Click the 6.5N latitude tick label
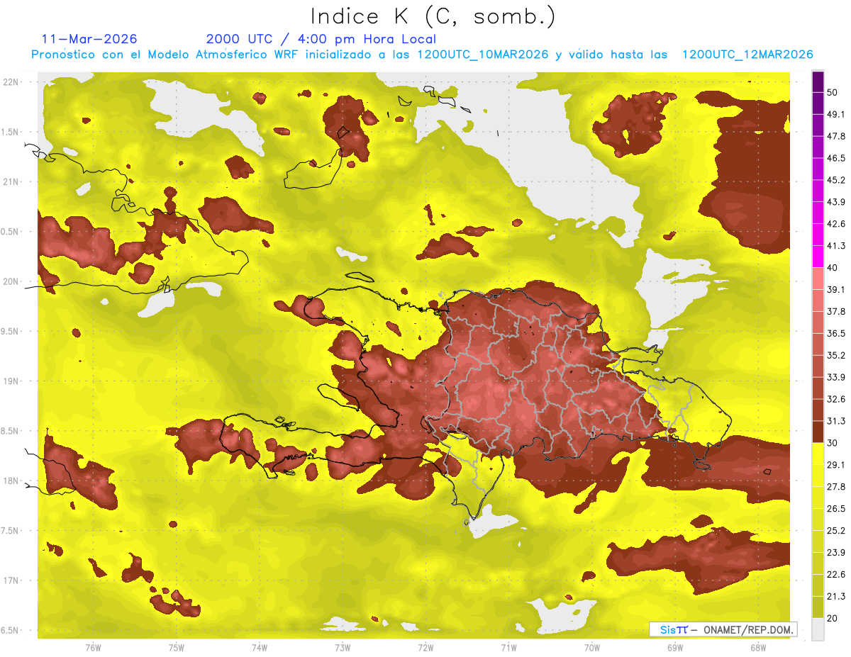Screen dimensions: 851x657 [x=9, y=630]
